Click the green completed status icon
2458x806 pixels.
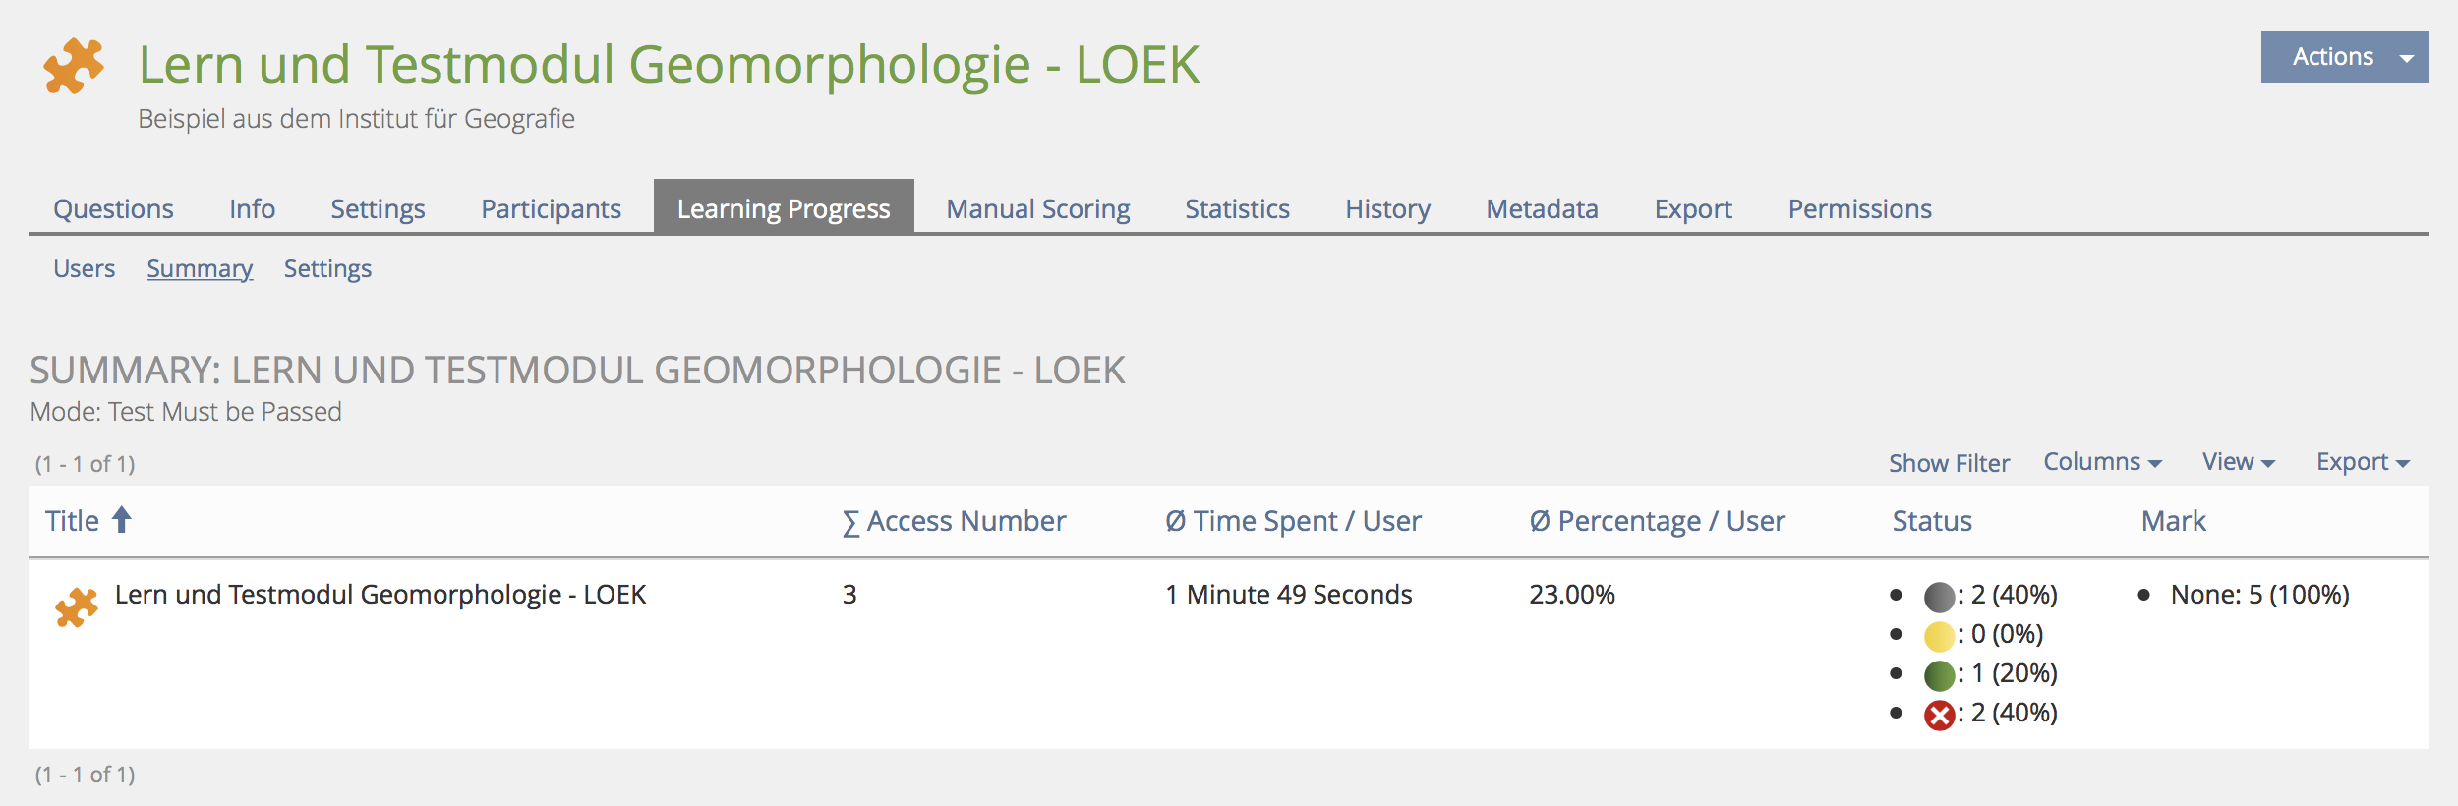tap(1939, 675)
